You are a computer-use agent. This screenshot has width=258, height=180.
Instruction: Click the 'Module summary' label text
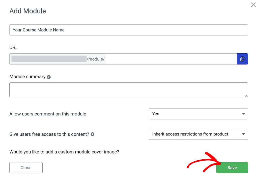pyautogui.click(x=27, y=77)
